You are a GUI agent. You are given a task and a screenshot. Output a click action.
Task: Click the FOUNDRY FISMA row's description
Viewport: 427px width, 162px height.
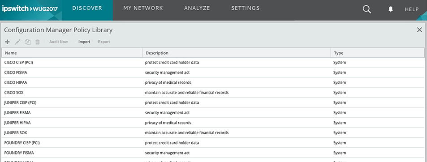click(167, 153)
